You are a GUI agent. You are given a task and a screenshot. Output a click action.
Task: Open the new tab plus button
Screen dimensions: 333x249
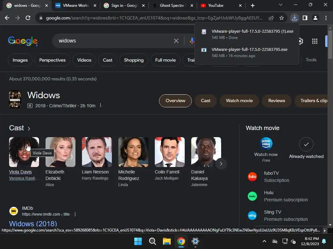point(252,6)
